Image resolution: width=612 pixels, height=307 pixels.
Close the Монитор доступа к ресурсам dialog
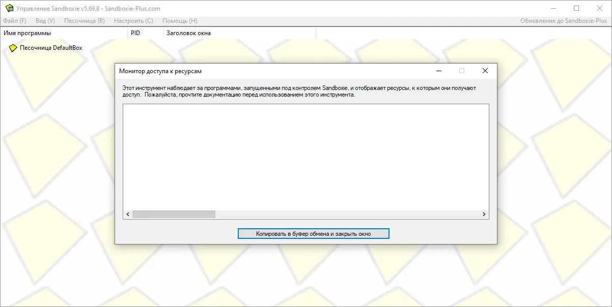coord(485,71)
